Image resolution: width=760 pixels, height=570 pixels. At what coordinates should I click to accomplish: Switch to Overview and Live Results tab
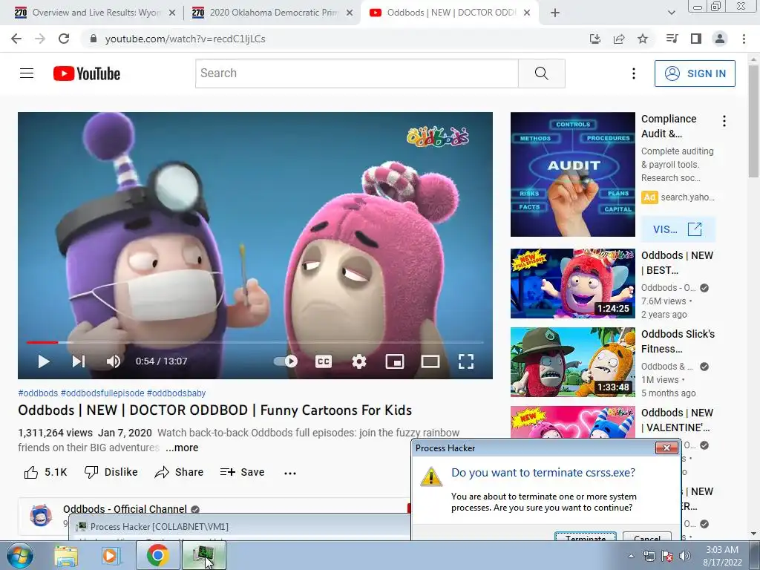click(x=96, y=13)
